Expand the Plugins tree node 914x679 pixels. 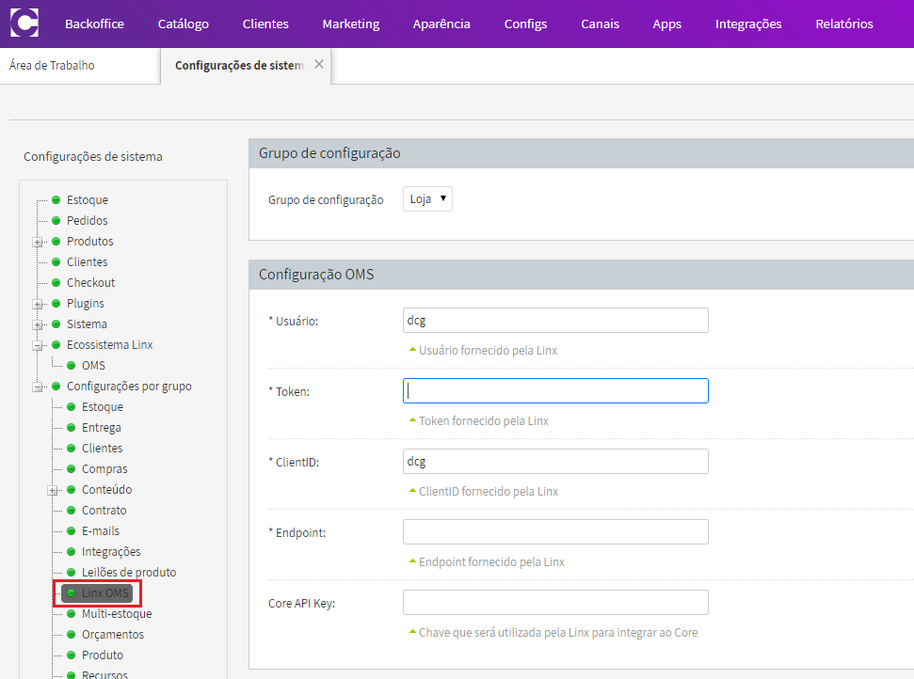(38, 304)
